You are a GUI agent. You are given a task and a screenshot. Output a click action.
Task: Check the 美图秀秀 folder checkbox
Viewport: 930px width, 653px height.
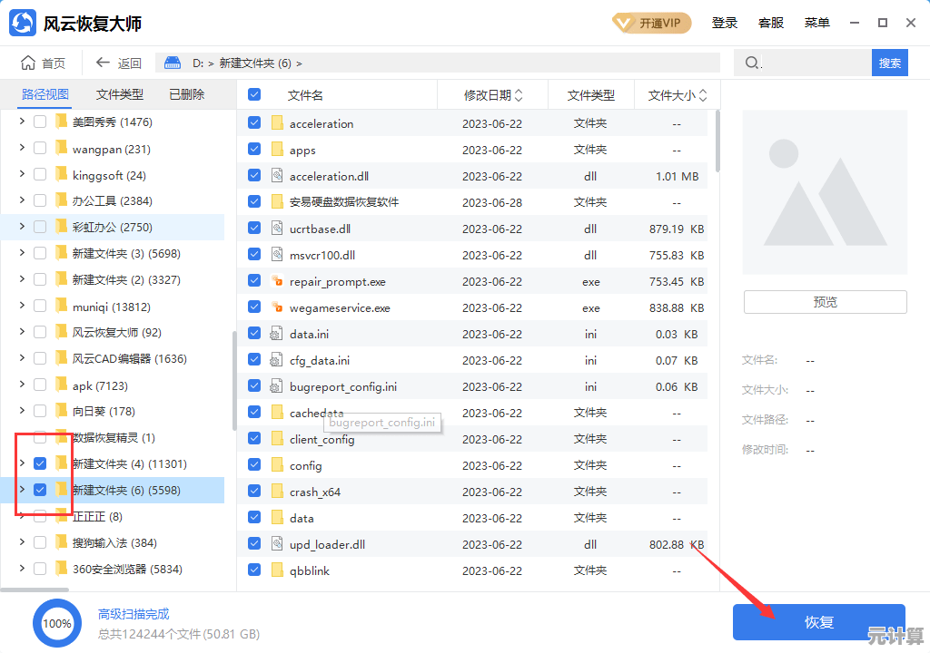(40, 122)
